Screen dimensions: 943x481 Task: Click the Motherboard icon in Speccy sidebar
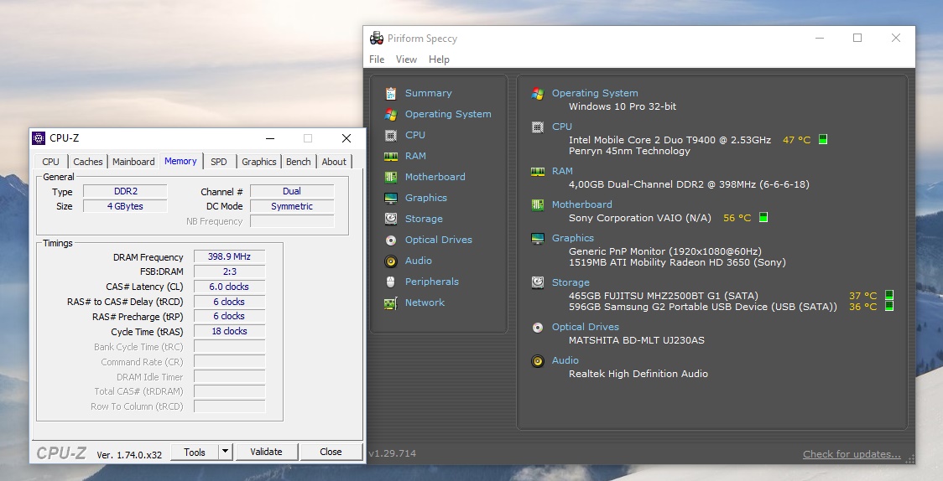point(391,177)
